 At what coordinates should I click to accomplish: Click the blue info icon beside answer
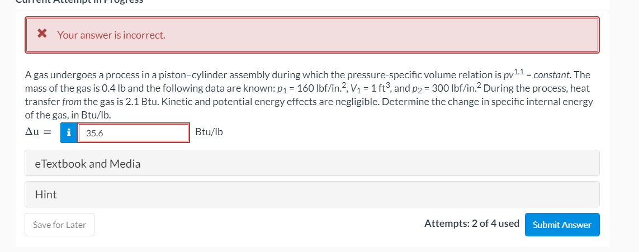[x=68, y=132]
